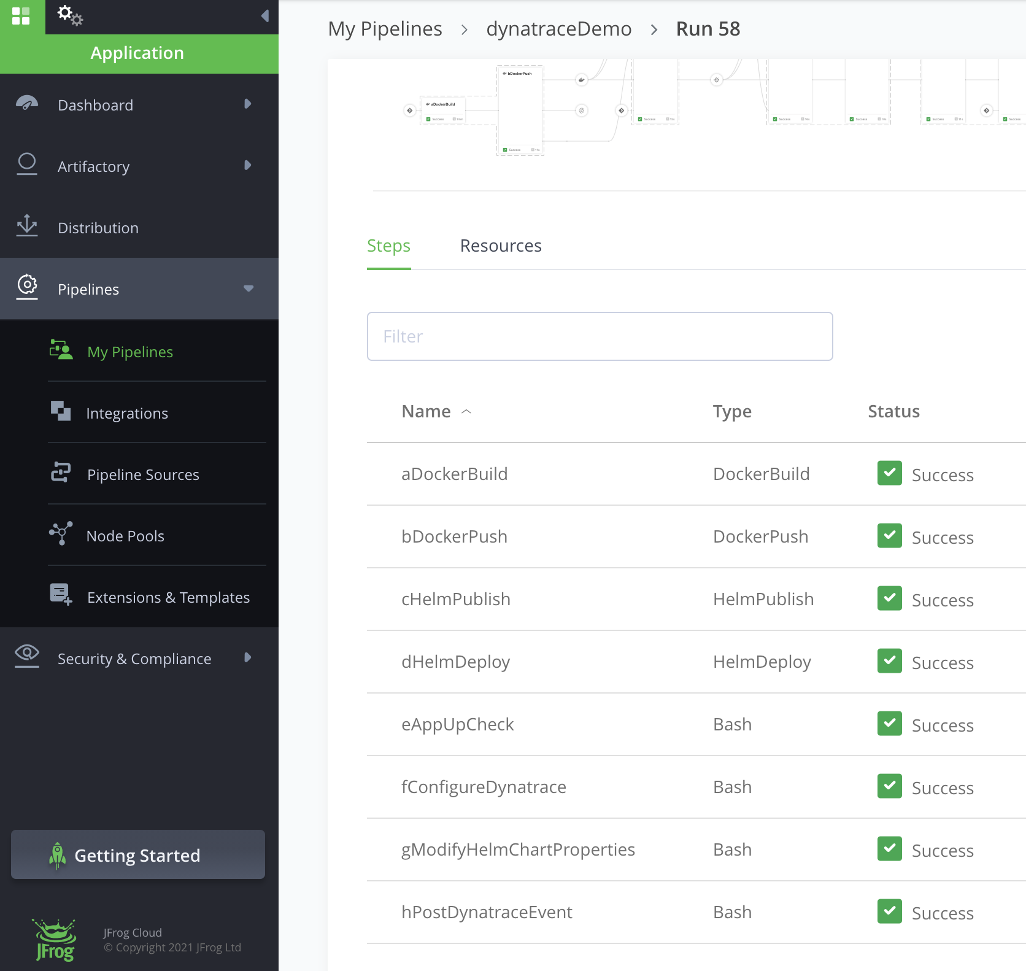Open the application grid icon
The width and height of the screenshot is (1026, 971).
pos(21,16)
